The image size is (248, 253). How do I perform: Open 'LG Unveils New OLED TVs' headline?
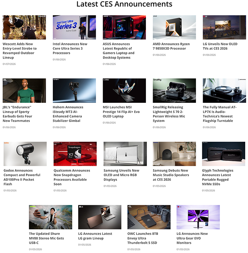tap(220, 46)
